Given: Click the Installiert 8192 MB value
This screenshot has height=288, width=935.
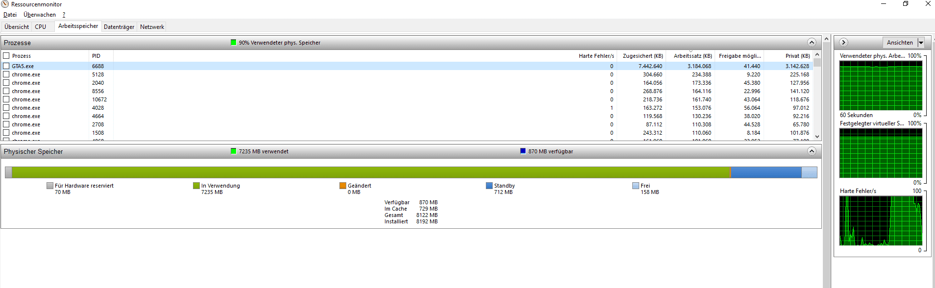Looking at the screenshot, I should click(x=427, y=221).
